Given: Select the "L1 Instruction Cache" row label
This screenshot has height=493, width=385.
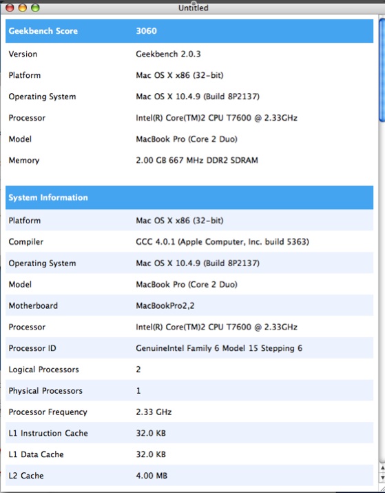Looking at the screenshot, I should click(x=48, y=433).
